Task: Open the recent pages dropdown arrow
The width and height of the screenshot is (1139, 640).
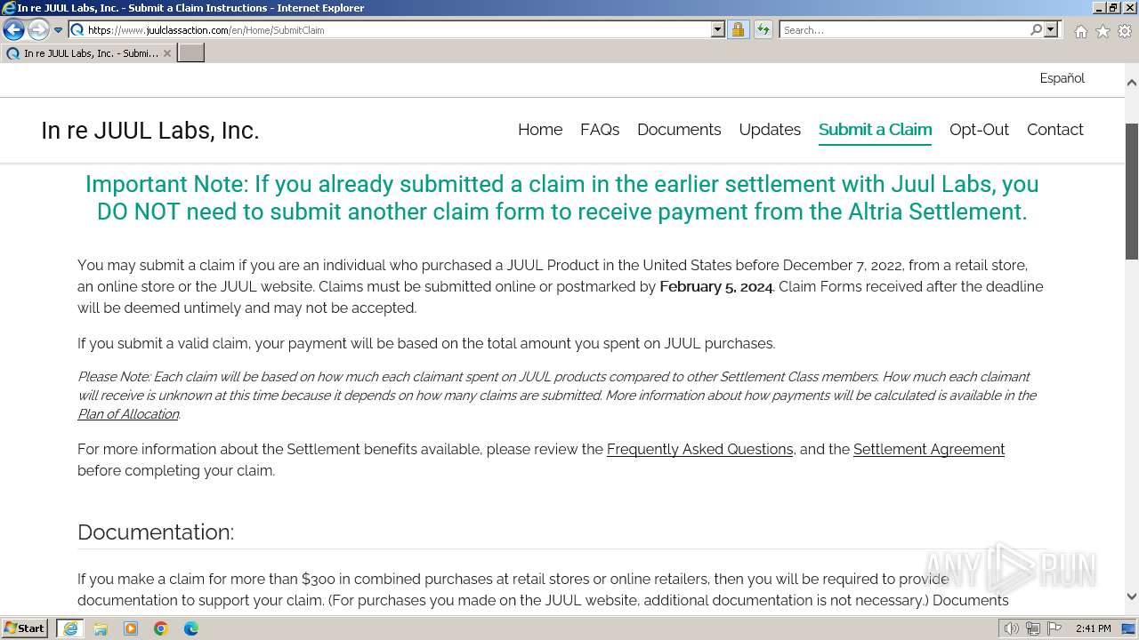Action: click(58, 30)
